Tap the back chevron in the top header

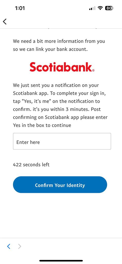[x=5, y=21]
